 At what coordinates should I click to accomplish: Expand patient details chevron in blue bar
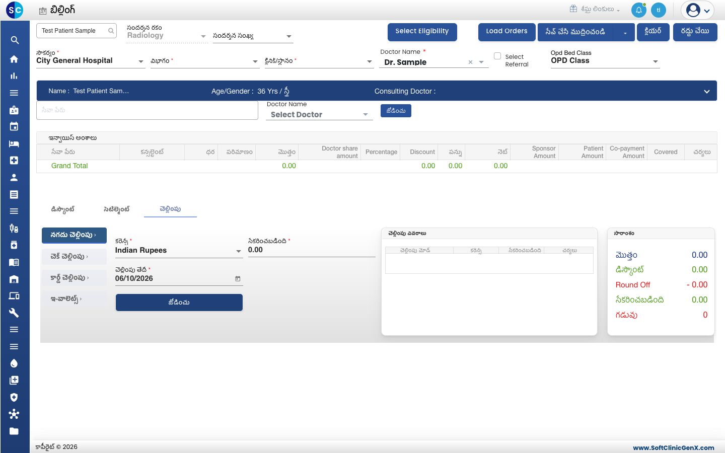point(707,92)
